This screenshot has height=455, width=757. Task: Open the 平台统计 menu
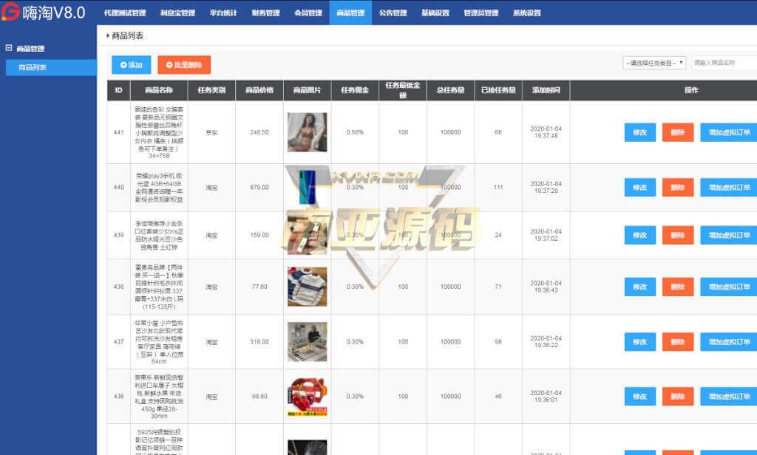point(223,13)
